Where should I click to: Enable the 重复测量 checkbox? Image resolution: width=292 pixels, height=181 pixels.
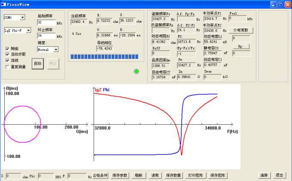coord(7,67)
